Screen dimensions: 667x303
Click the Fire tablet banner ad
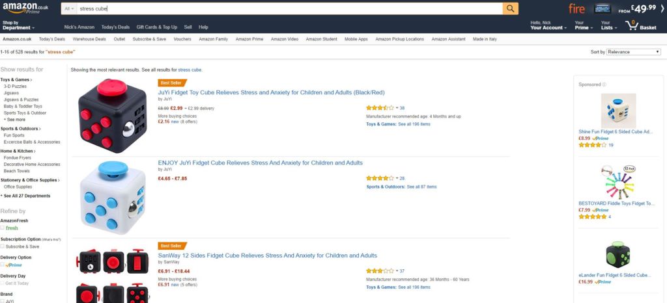pyautogui.click(x=612, y=8)
